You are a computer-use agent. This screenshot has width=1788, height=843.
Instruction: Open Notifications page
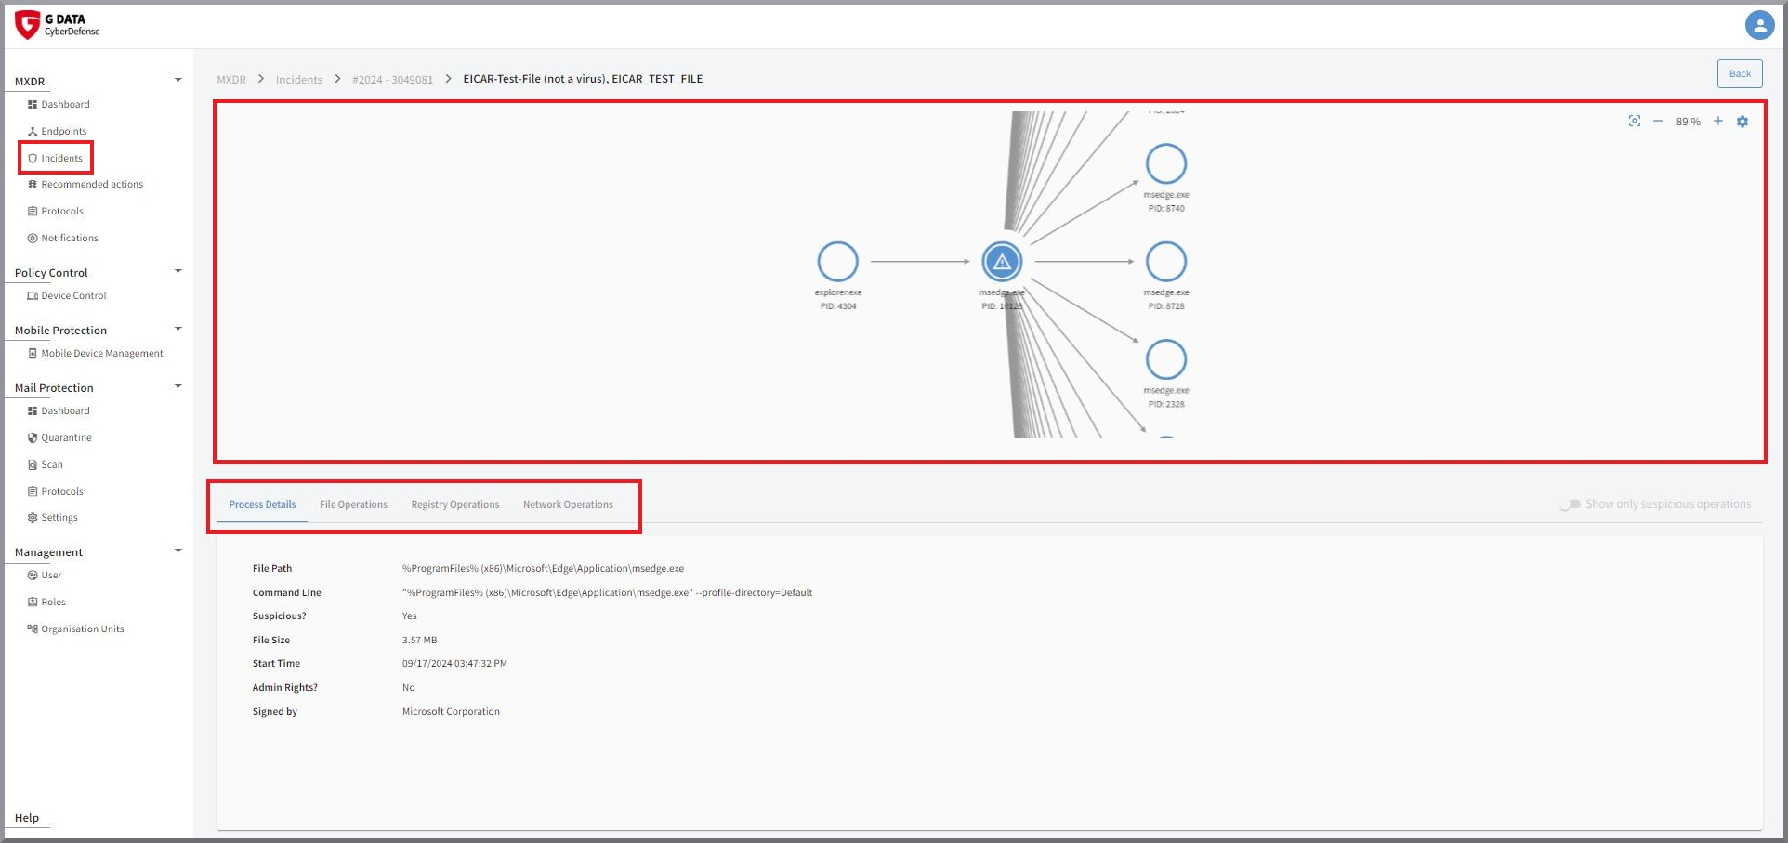pyautogui.click(x=62, y=239)
